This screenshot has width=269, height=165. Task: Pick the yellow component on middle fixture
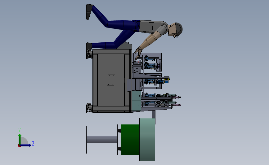tap(167, 79)
